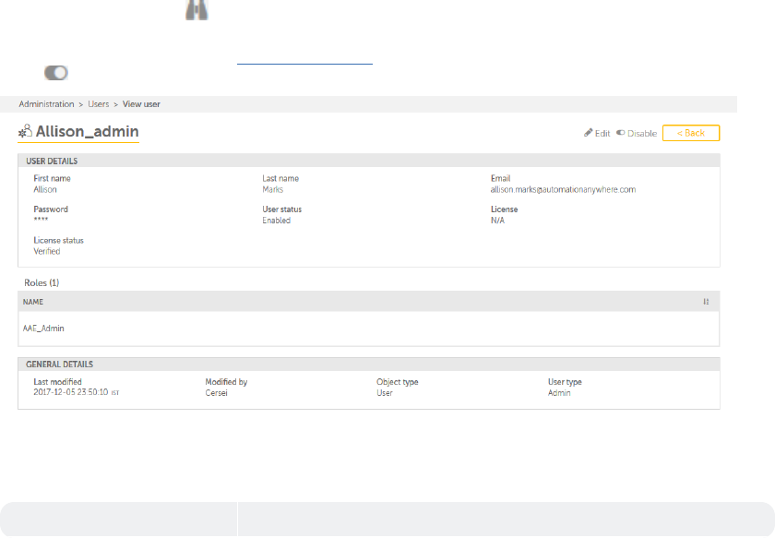Click the admin user icon beside Allison_admin
This screenshot has height=538, width=775.
tap(26, 132)
